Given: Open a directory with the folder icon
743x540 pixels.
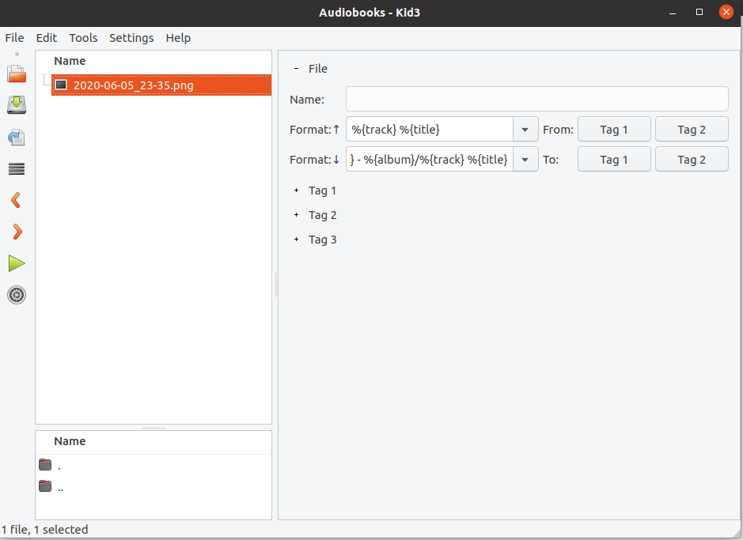Looking at the screenshot, I should pos(16,74).
